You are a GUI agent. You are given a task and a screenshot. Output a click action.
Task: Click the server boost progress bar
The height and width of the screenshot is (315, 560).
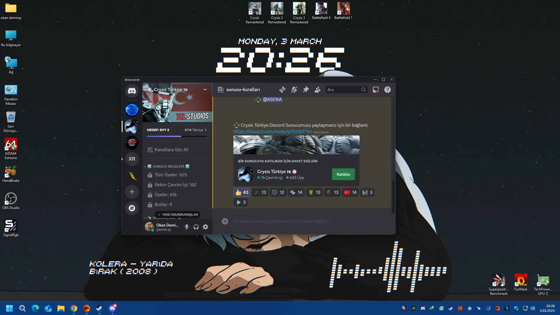tap(177, 136)
